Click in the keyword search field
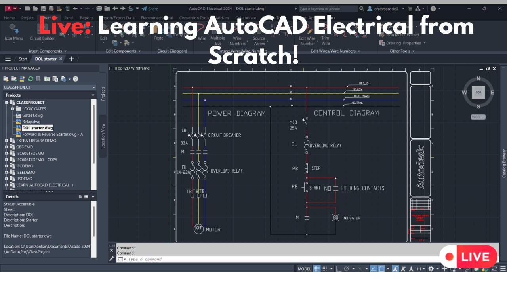This screenshot has width=507, height=285. (x=328, y=9)
